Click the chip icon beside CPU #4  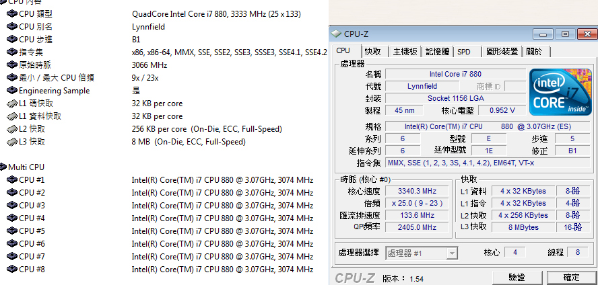[x=12, y=218]
